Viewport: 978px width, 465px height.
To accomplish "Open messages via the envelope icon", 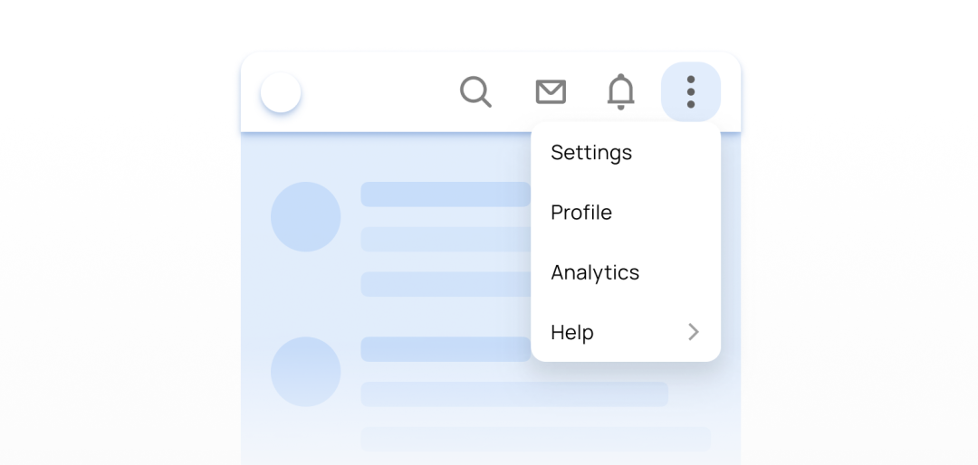I will coord(551,91).
